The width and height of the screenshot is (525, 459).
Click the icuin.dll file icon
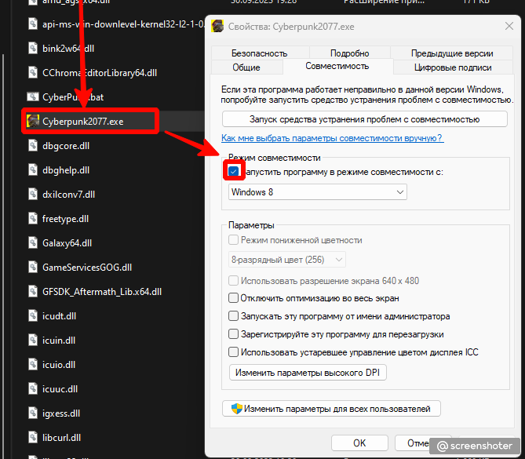pyautogui.click(x=33, y=341)
